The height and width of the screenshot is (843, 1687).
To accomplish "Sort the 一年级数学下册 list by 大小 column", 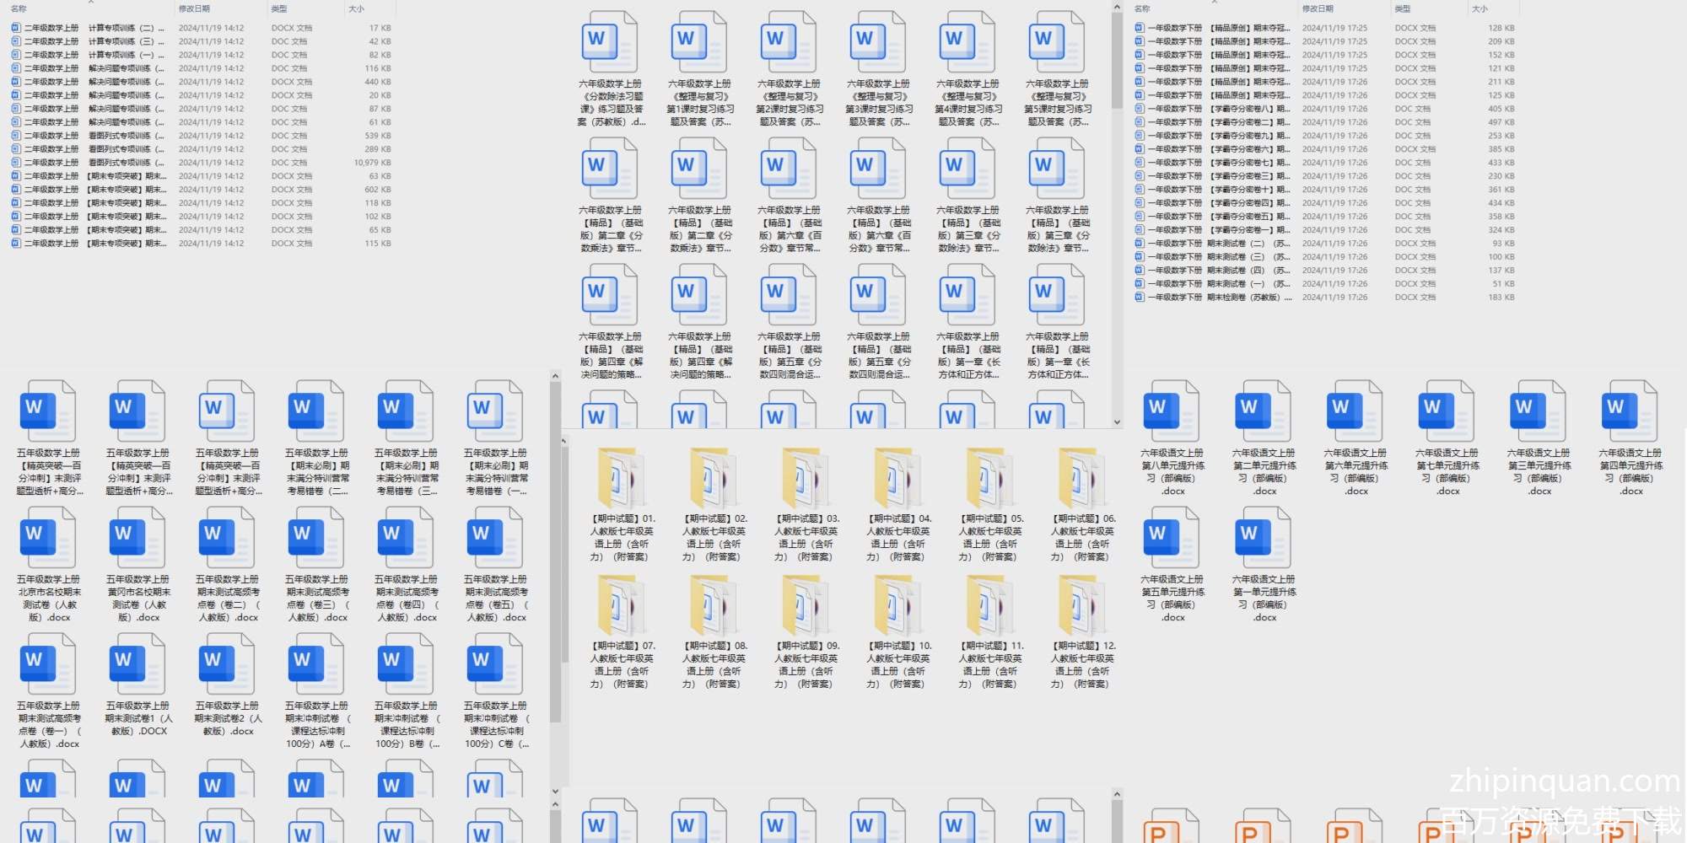I will [1480, 8].
